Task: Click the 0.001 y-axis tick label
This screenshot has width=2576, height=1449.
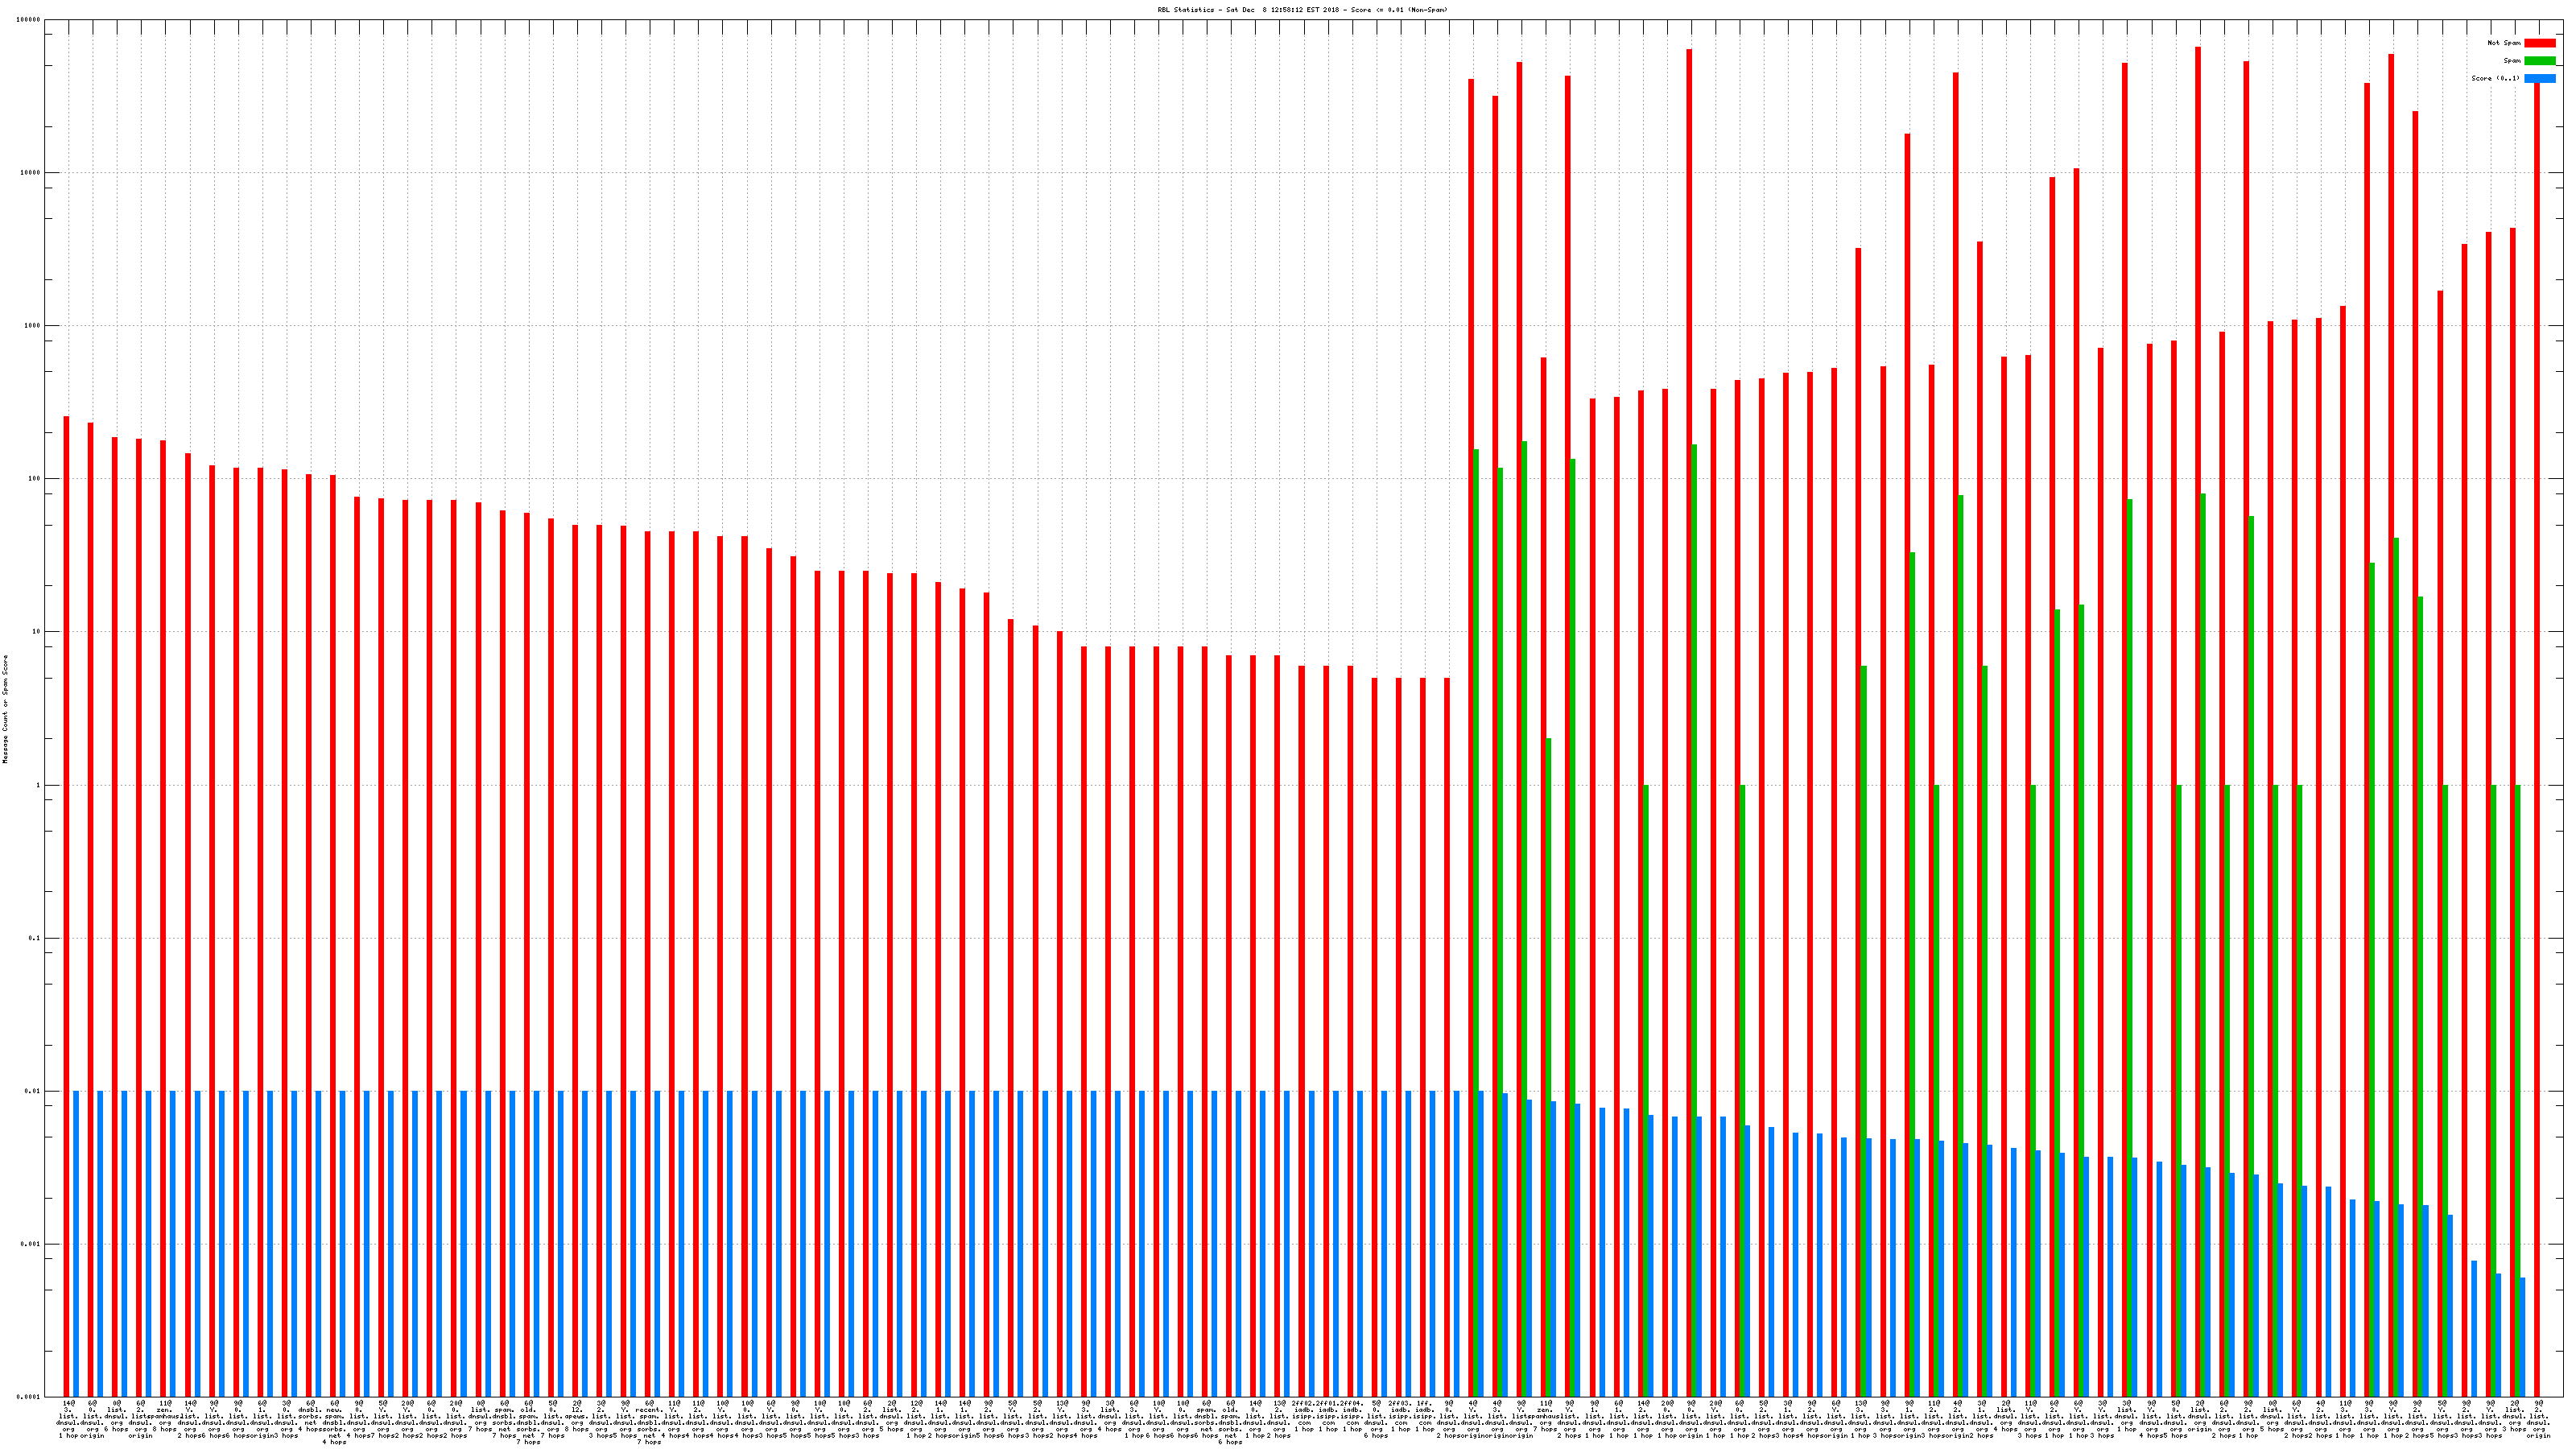Action: (x=31, y=1244)
